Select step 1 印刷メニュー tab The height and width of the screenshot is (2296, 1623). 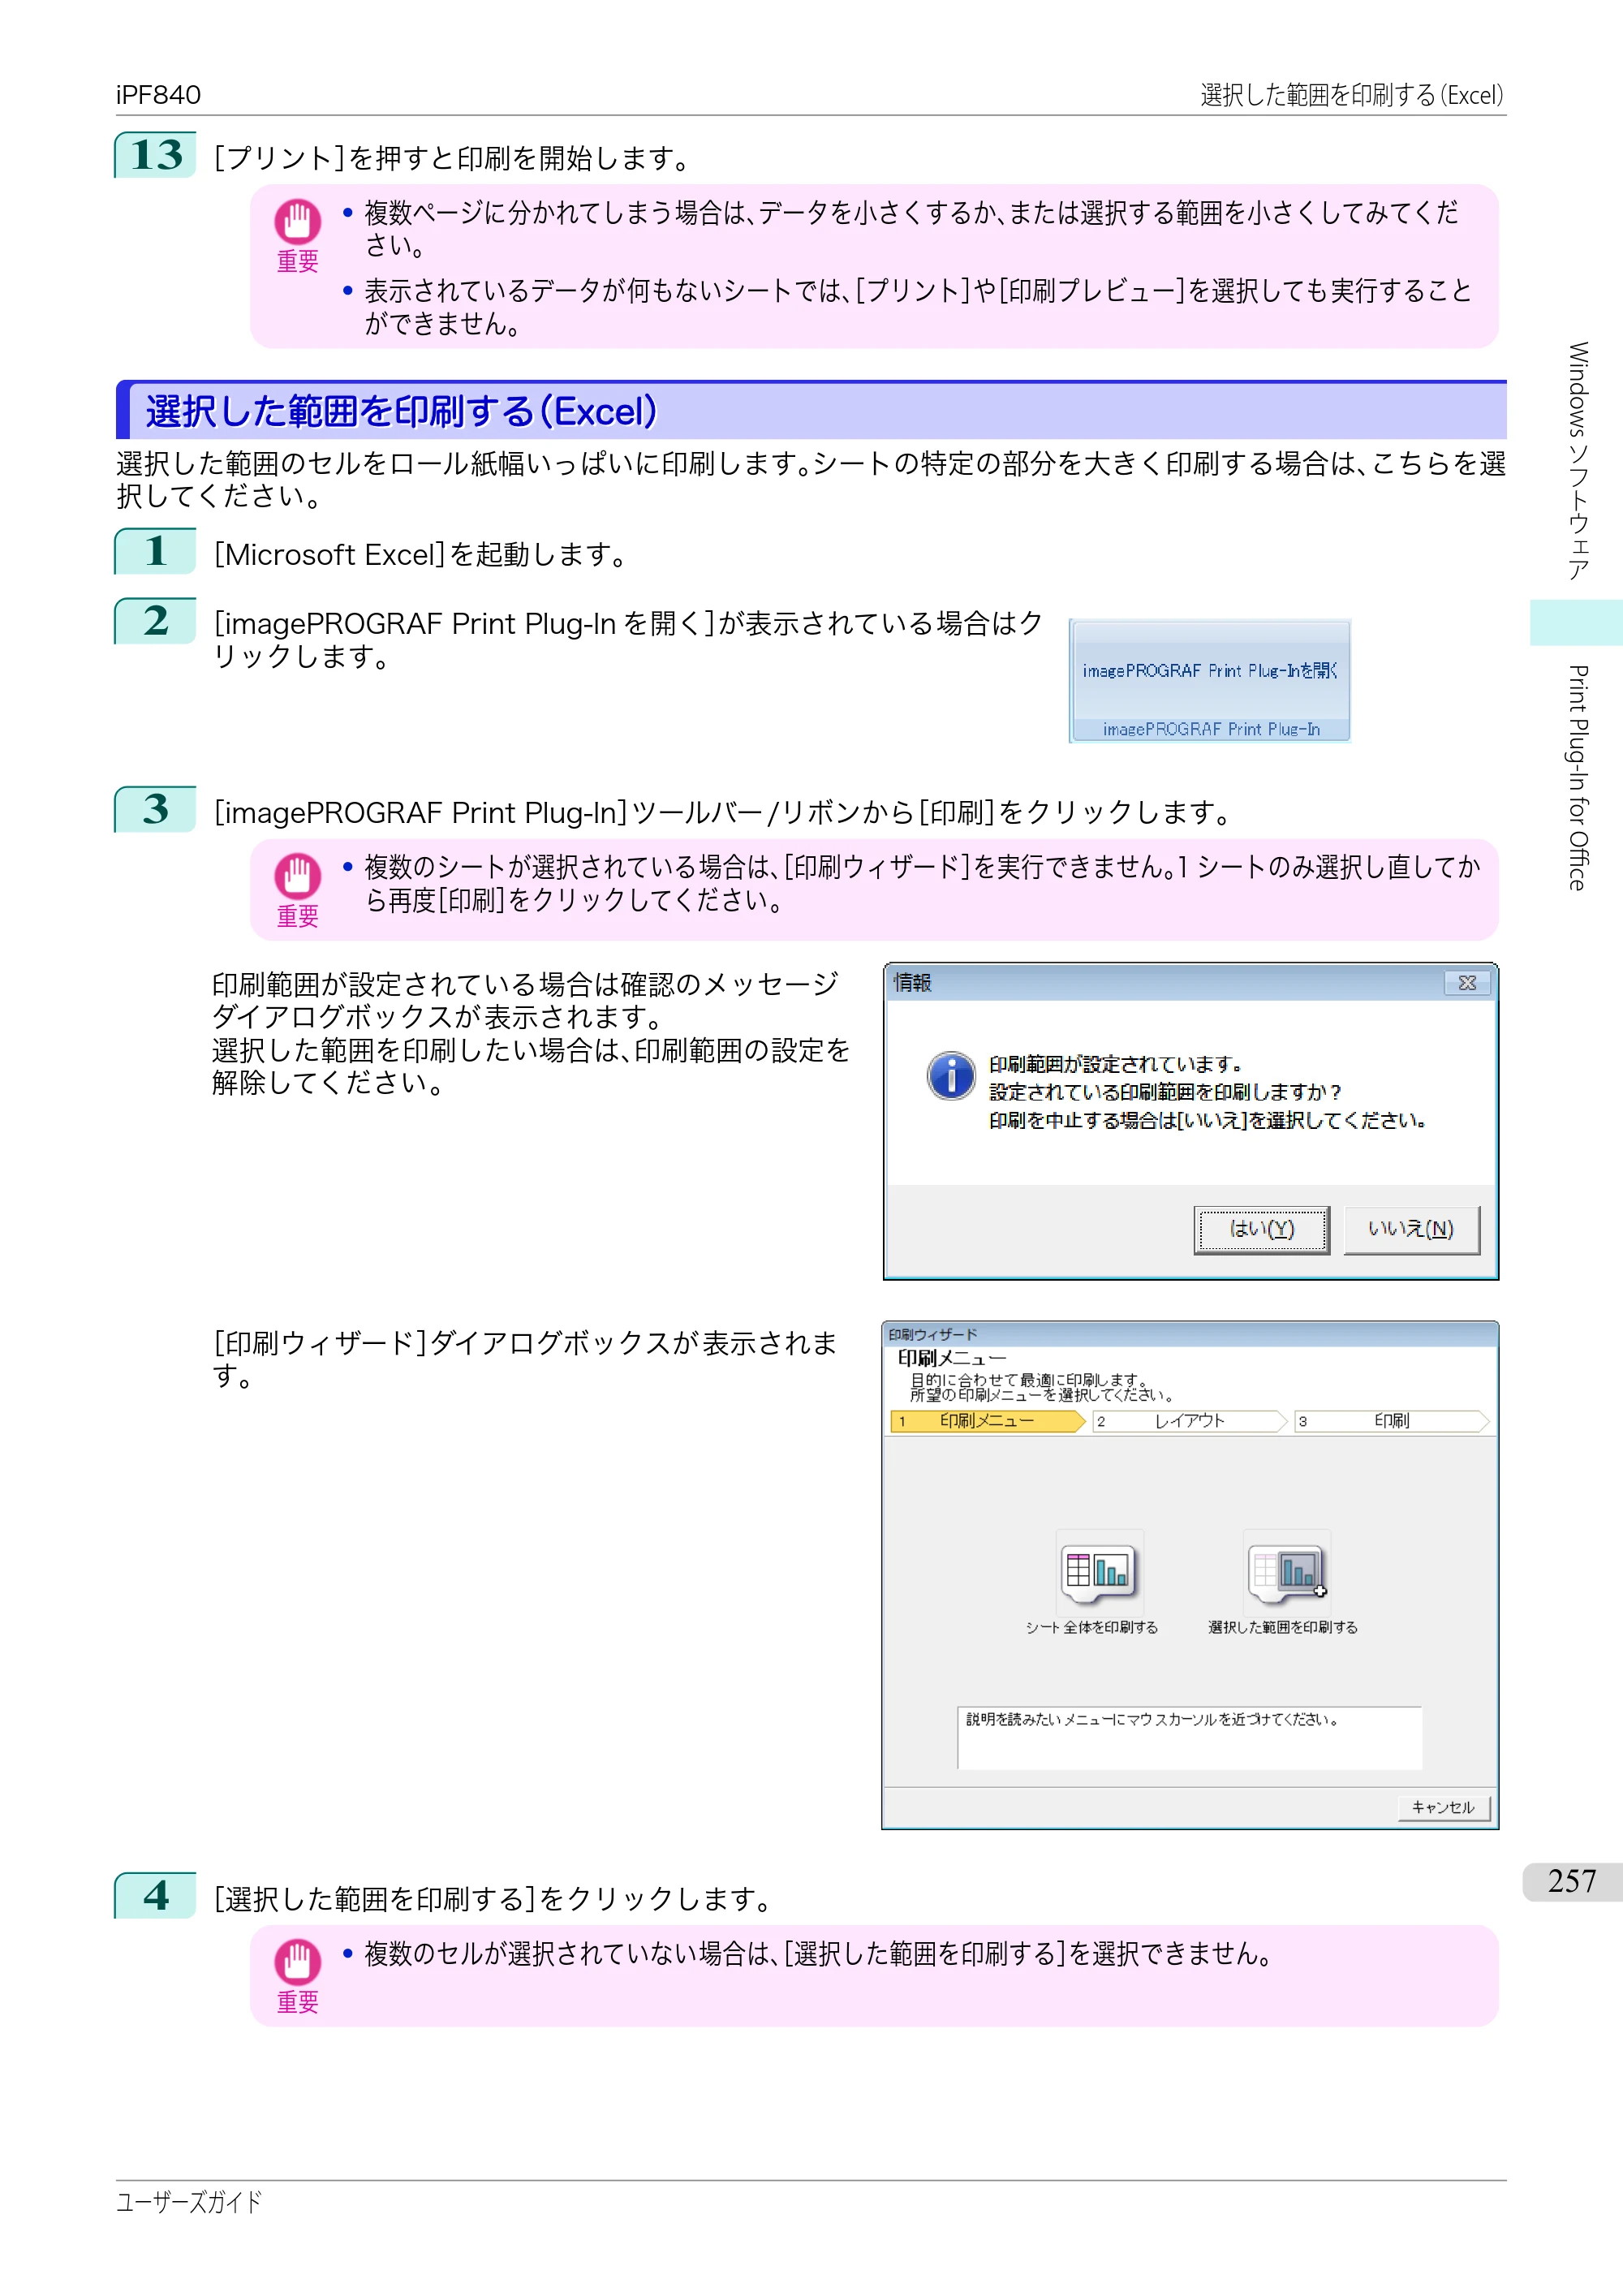pos(987,1421)
